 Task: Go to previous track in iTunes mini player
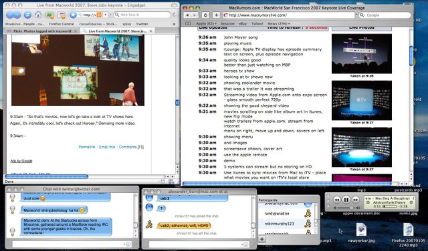337,200
